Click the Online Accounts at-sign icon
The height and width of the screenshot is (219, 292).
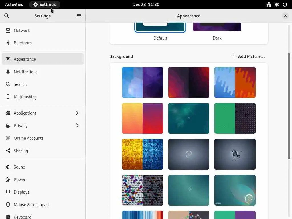coord(8,138)
